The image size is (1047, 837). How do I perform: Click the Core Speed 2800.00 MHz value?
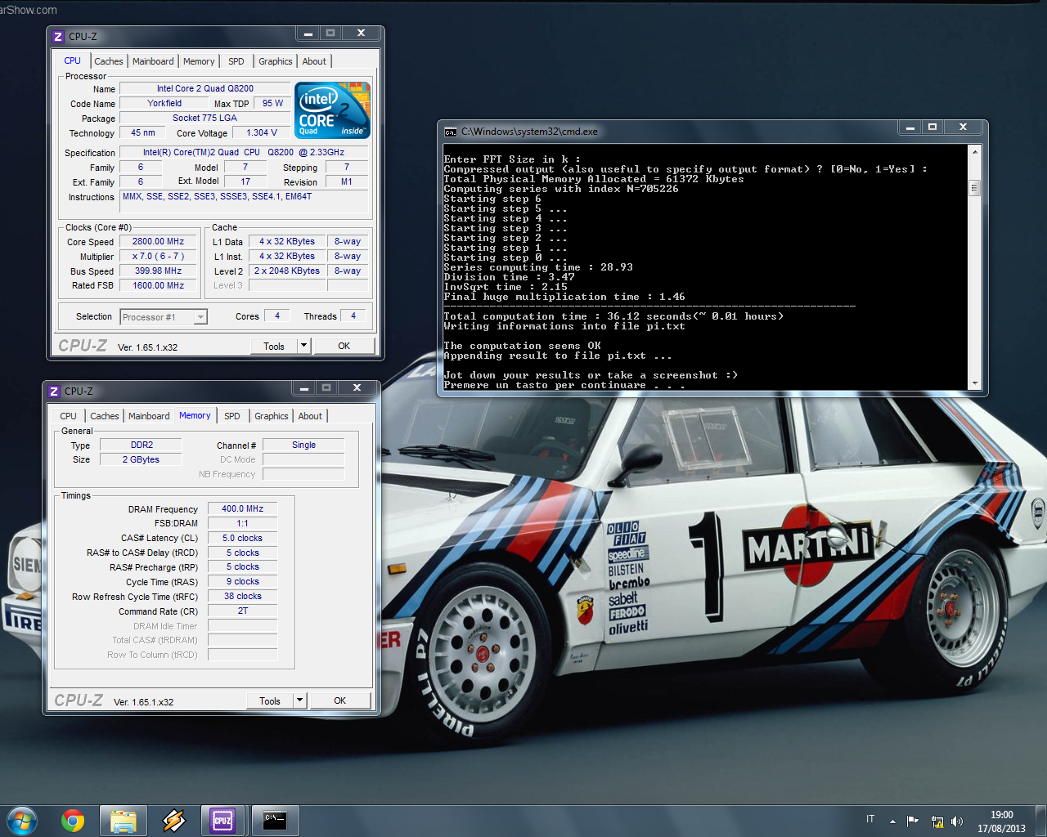[x=159, y=241]
